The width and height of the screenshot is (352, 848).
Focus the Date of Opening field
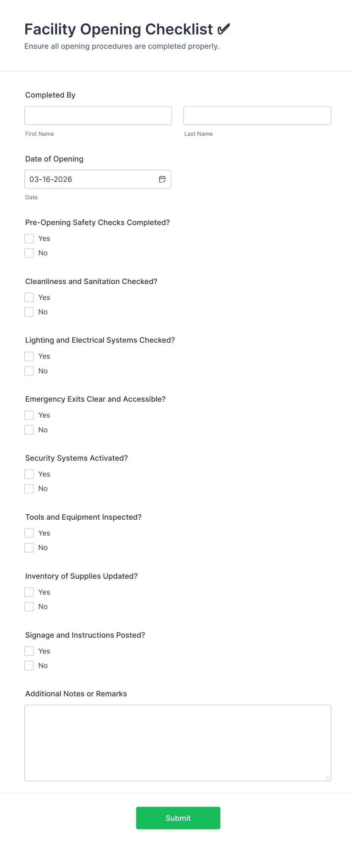click(x=98, y=179)
